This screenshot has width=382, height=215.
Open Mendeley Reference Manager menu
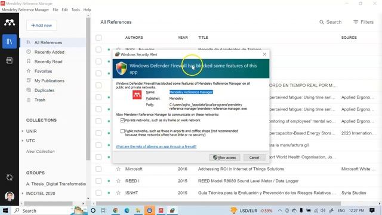[x=25, y=10]
